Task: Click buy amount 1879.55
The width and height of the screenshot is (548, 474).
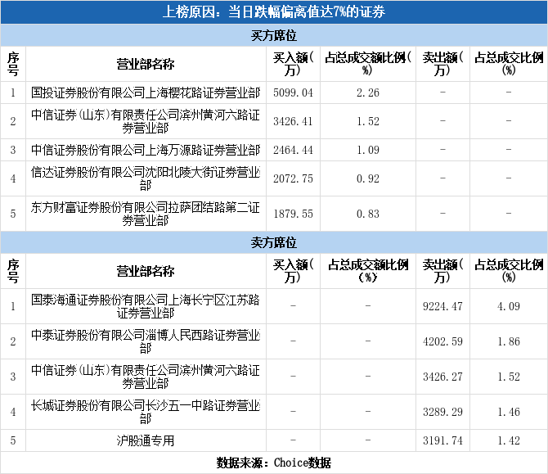Action: (293, 214)
